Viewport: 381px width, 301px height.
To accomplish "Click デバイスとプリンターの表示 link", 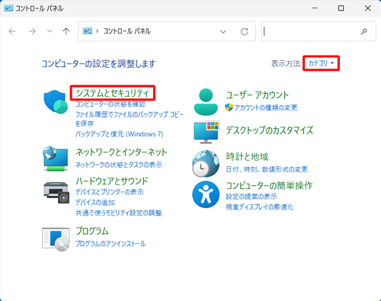I will (x=110, y=192).
